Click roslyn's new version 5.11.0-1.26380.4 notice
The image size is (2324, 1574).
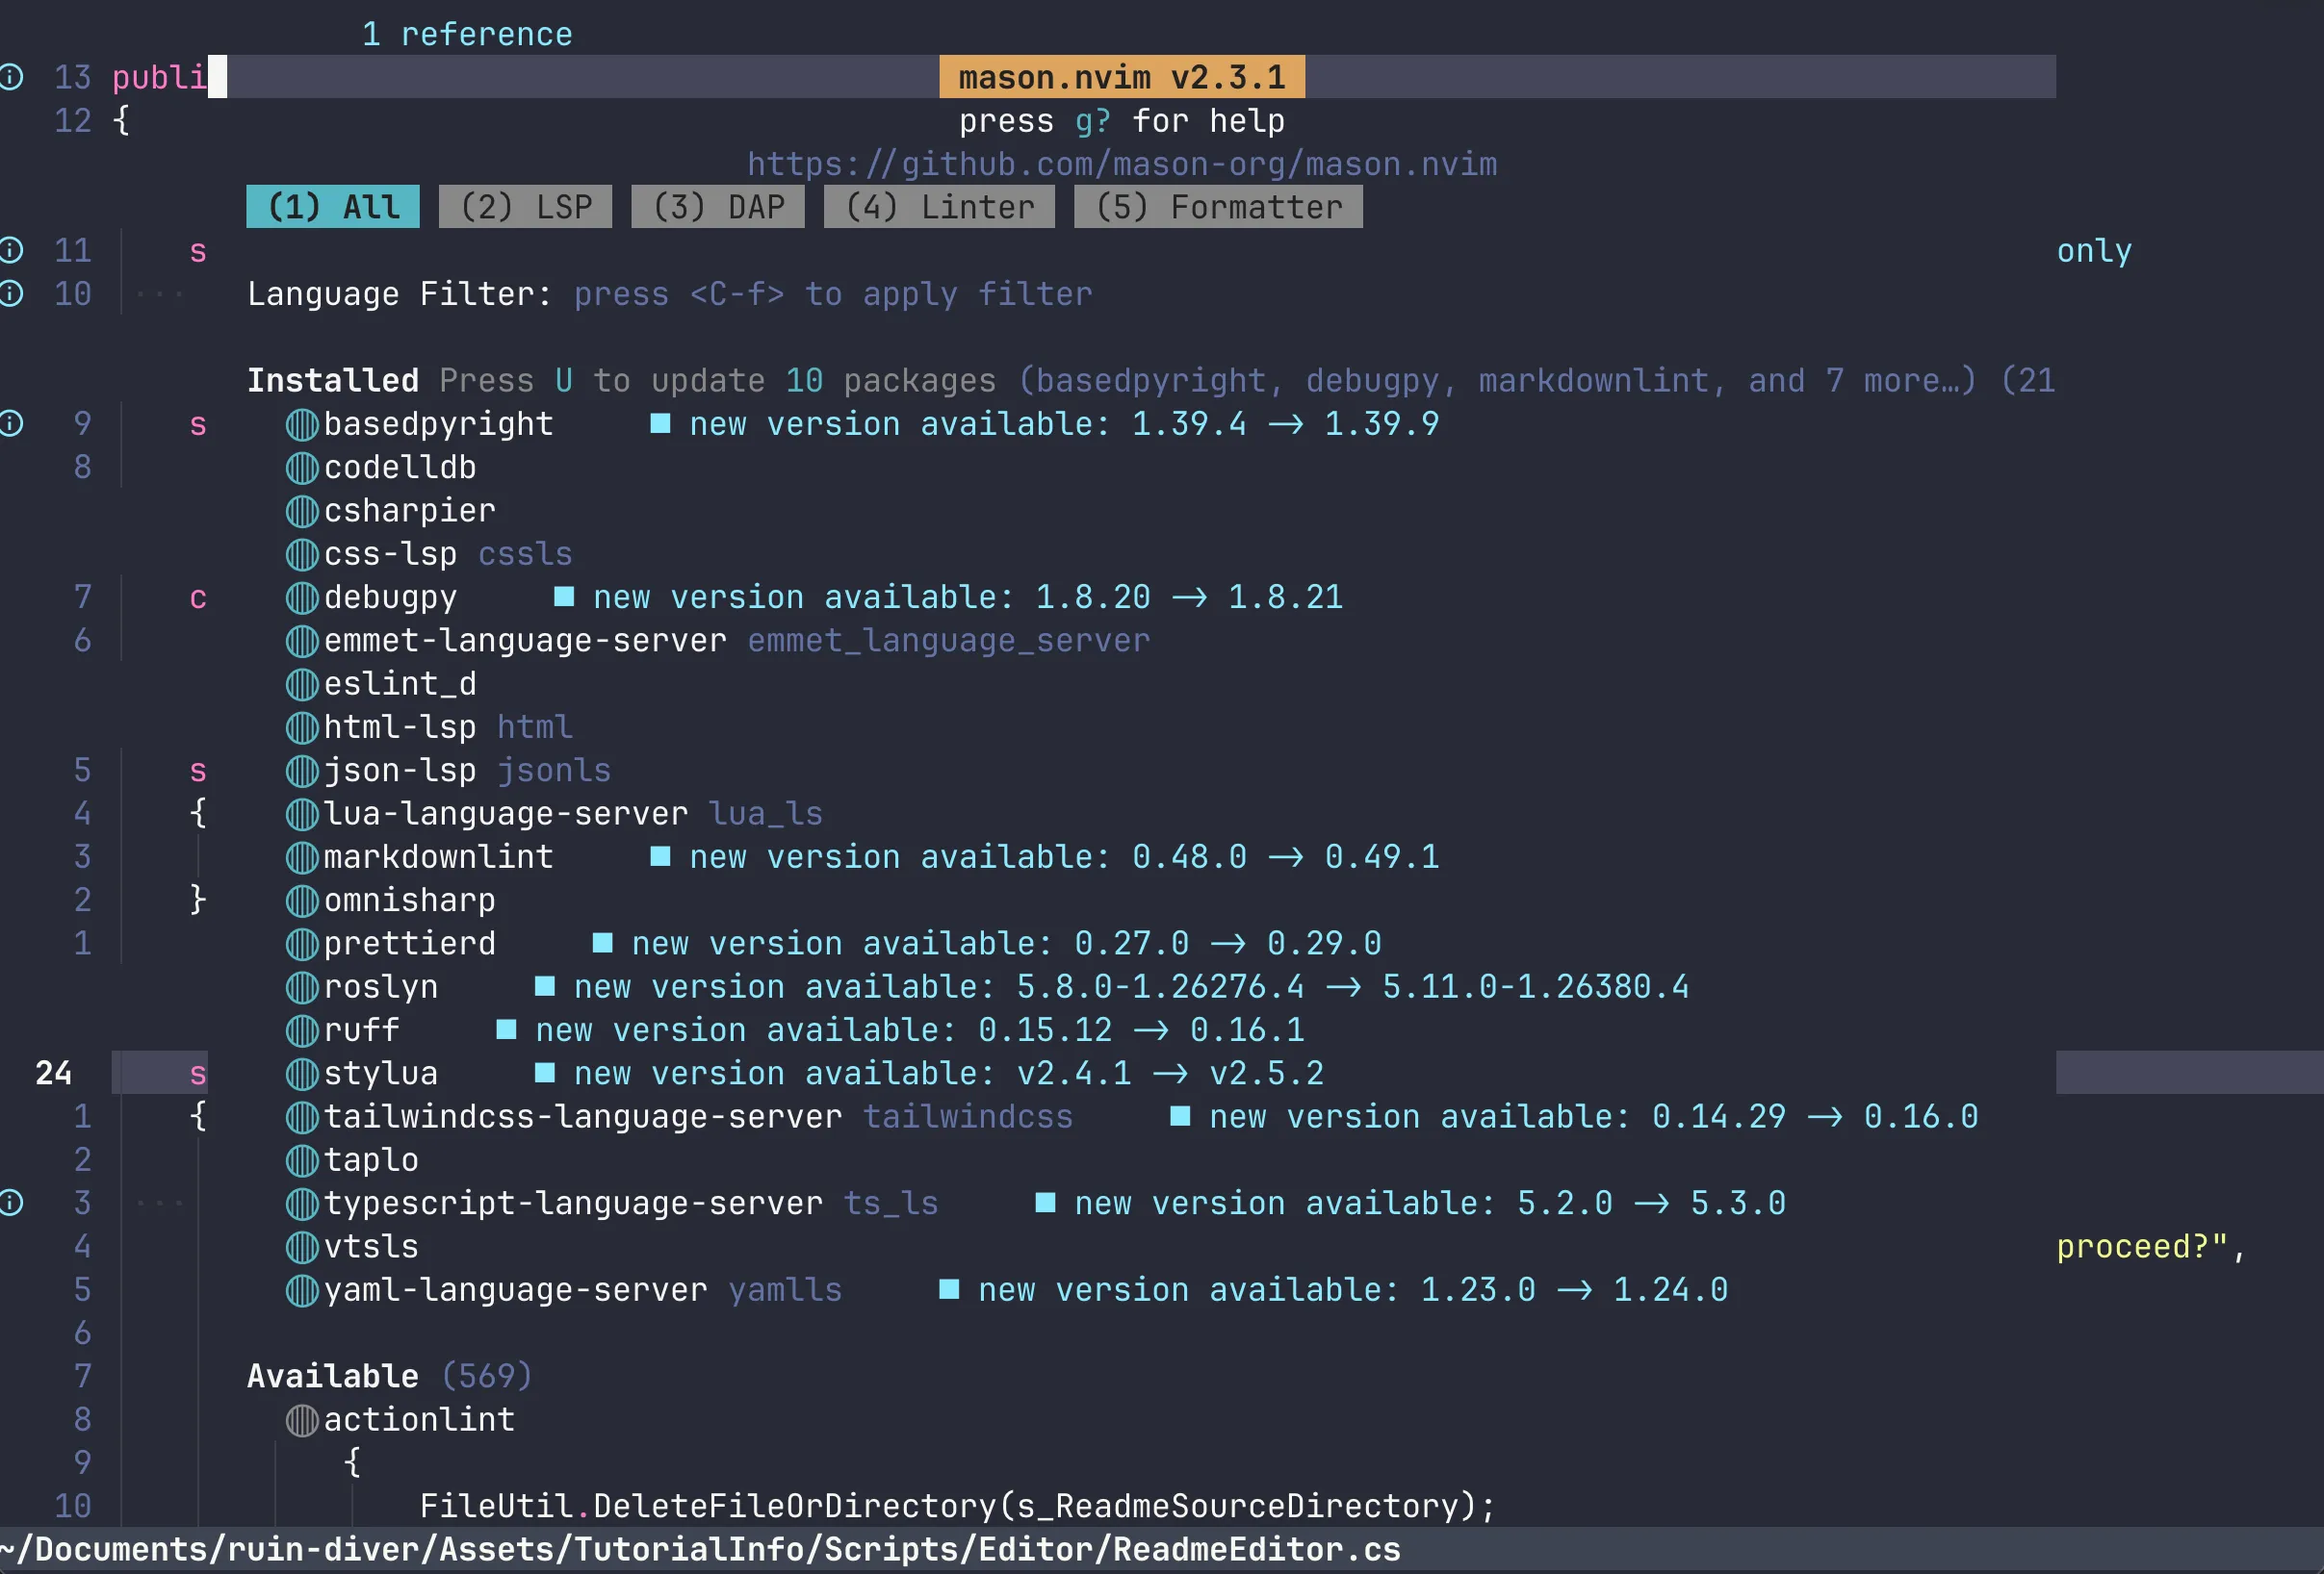(x=1112, y=987)
